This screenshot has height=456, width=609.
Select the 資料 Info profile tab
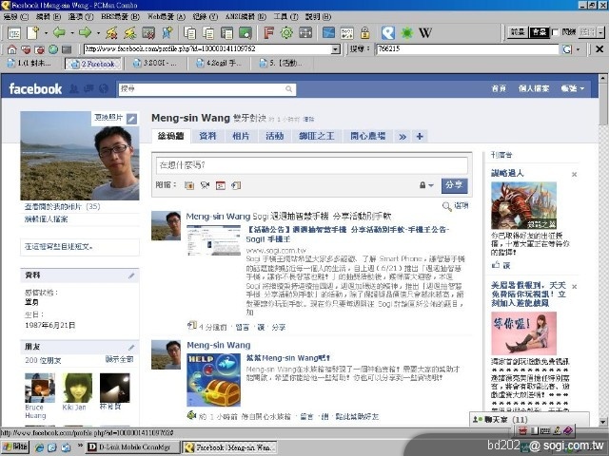click(x=207, y=136)
